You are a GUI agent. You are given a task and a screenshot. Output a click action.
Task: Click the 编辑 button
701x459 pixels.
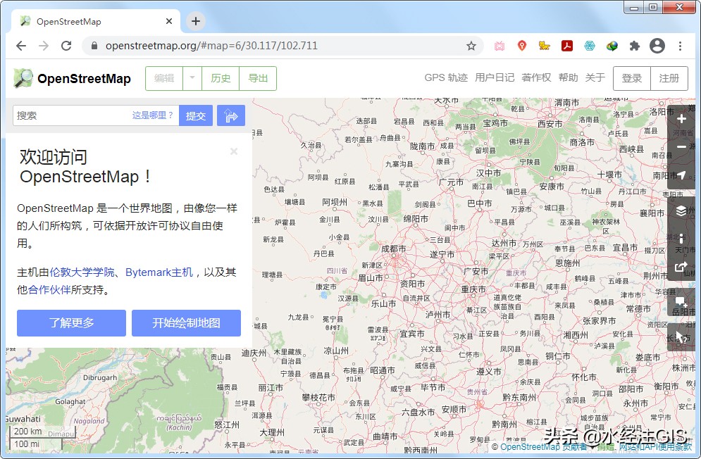point(164,78)
